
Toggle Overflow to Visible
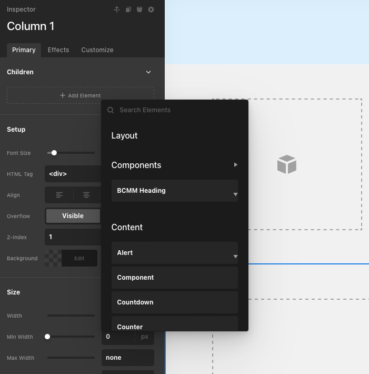[x=73, y=216]
